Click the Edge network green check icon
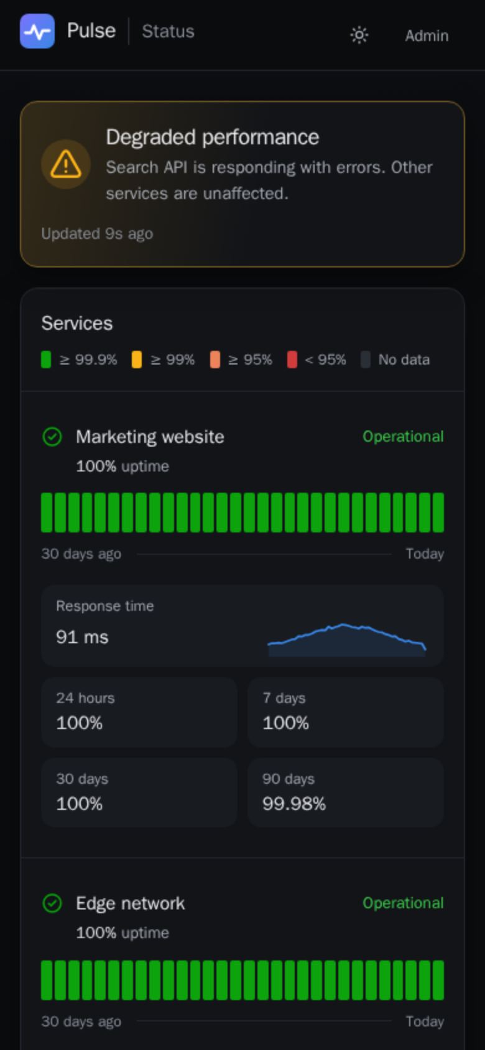The height and width of the screenshot is (1050, 485). click(52, 903)
